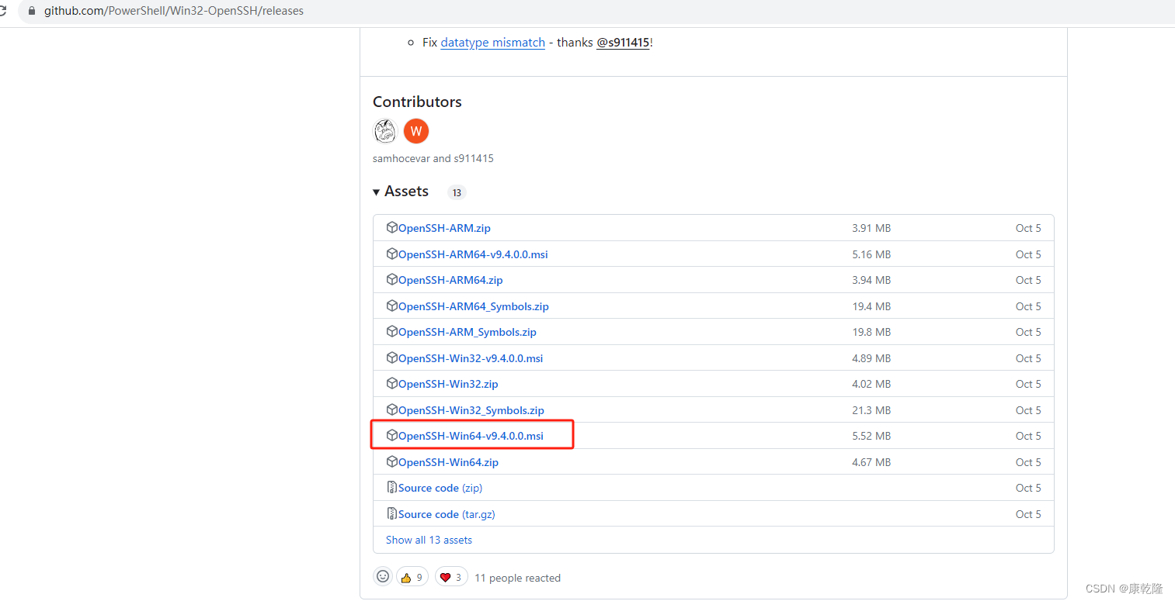Download OpenSSH-ARM64-v9.4.0.0.msi

[473, 254]
